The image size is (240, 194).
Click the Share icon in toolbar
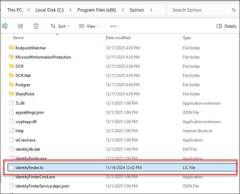click(x=20, y=26)
